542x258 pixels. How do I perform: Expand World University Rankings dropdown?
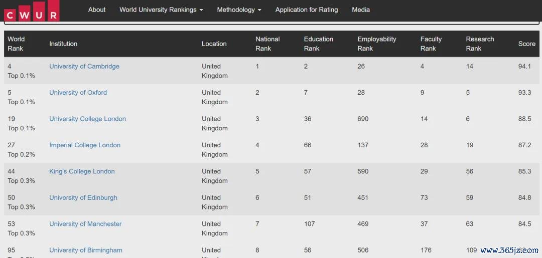[x=161, y=10]
